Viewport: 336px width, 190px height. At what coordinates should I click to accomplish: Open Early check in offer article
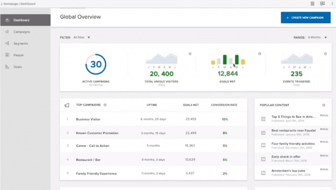tap(286, 157)
